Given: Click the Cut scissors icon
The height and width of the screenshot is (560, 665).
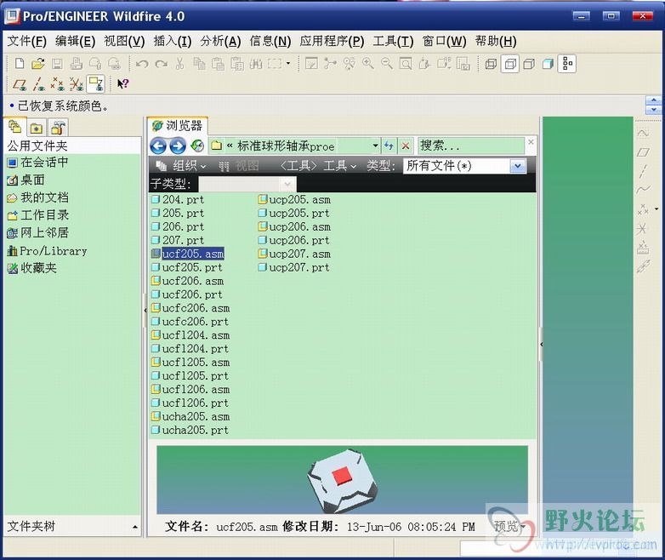Looking at the screenshot, I should pos(179,64).
